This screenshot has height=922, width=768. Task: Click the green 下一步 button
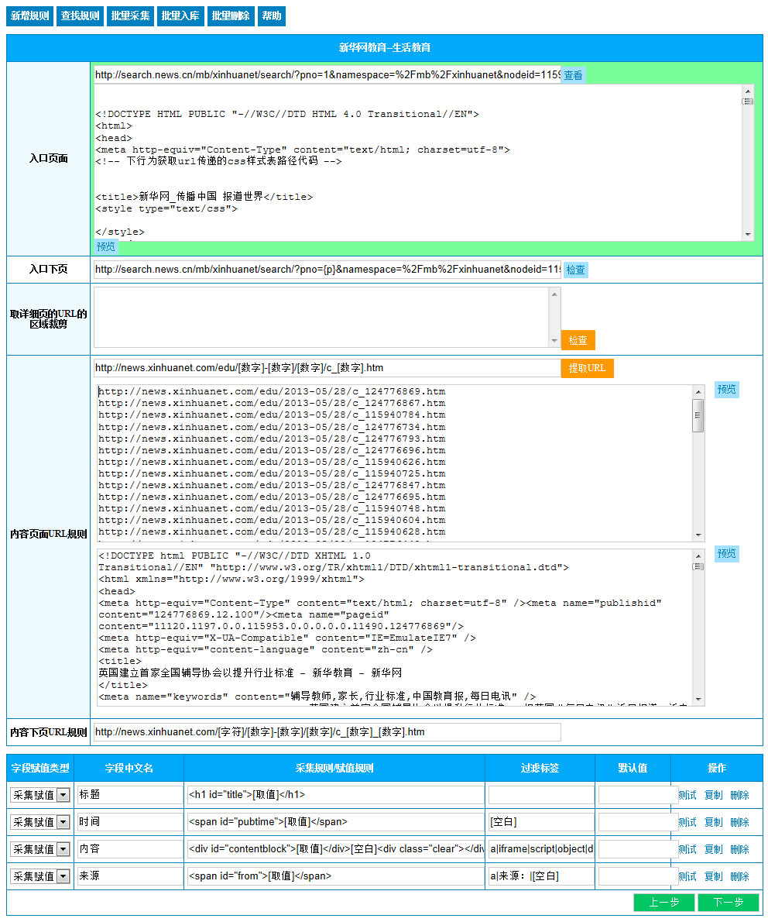pyautogui.click(x=728, y=903)
